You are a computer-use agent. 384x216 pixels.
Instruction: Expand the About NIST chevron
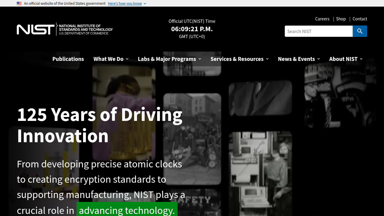pyautogui.click(x=361, y=59)
